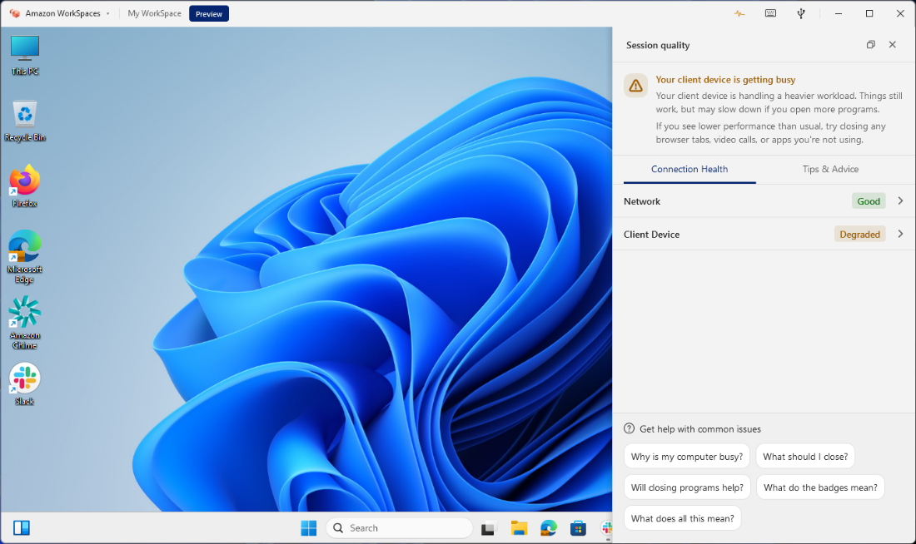Screen dimensions: 916x544
Task: Select the This PC desktop icon
Action: pos(24,56)
